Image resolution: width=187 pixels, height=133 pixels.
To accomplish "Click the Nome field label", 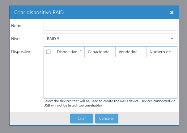I will tap(17, 26).
